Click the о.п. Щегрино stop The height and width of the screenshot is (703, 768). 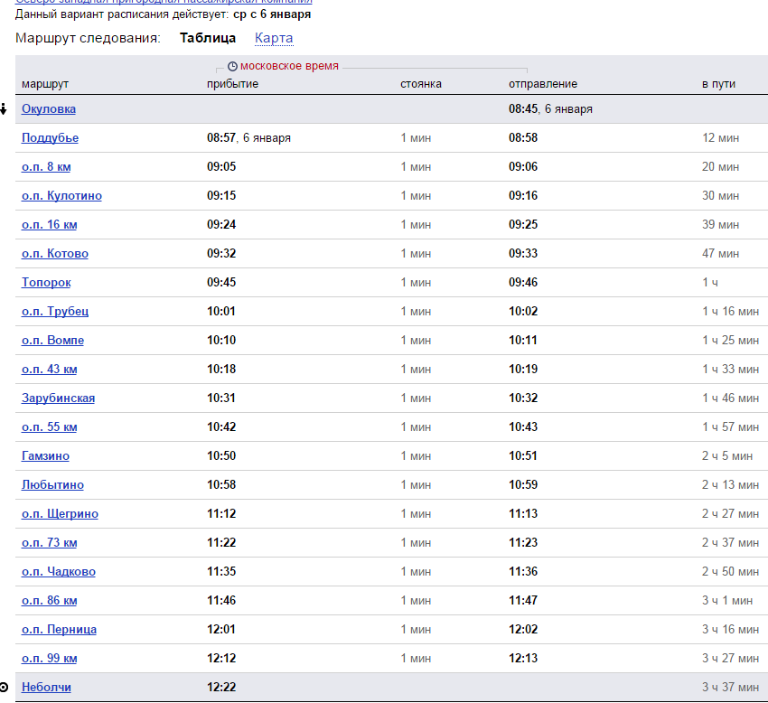60,514
